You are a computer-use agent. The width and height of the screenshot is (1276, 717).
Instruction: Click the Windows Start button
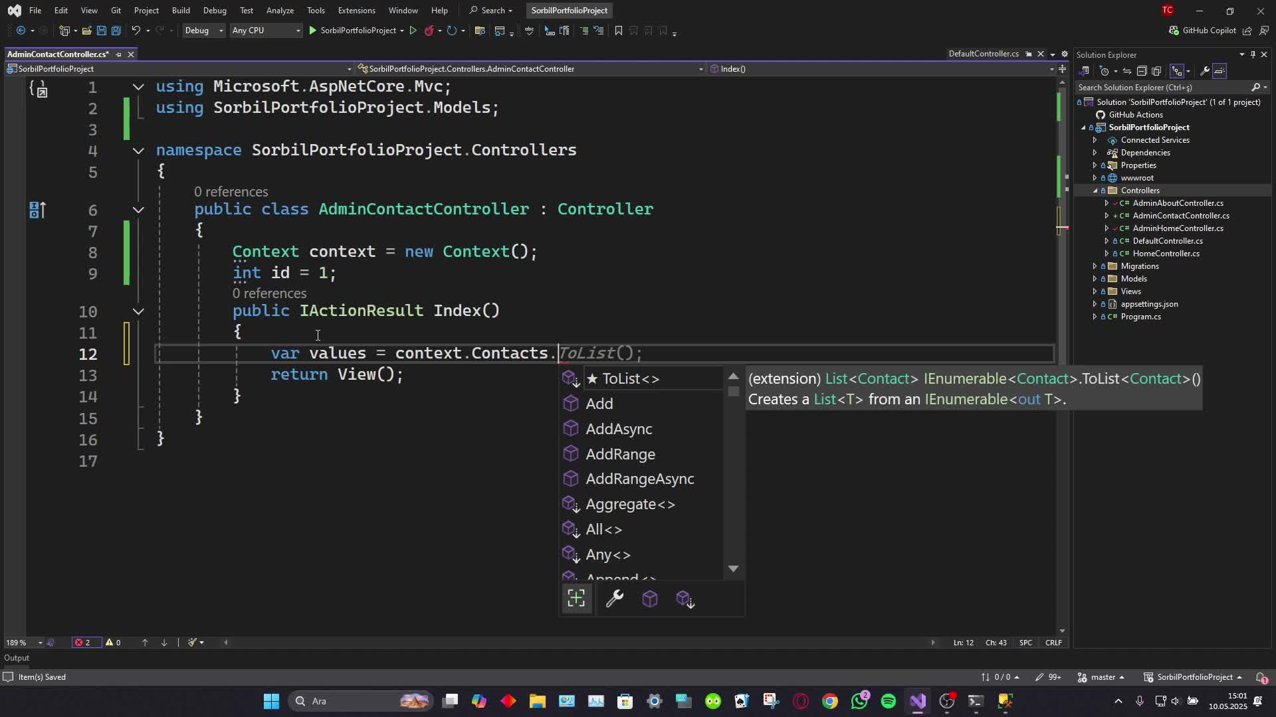(x=271, y=701)
